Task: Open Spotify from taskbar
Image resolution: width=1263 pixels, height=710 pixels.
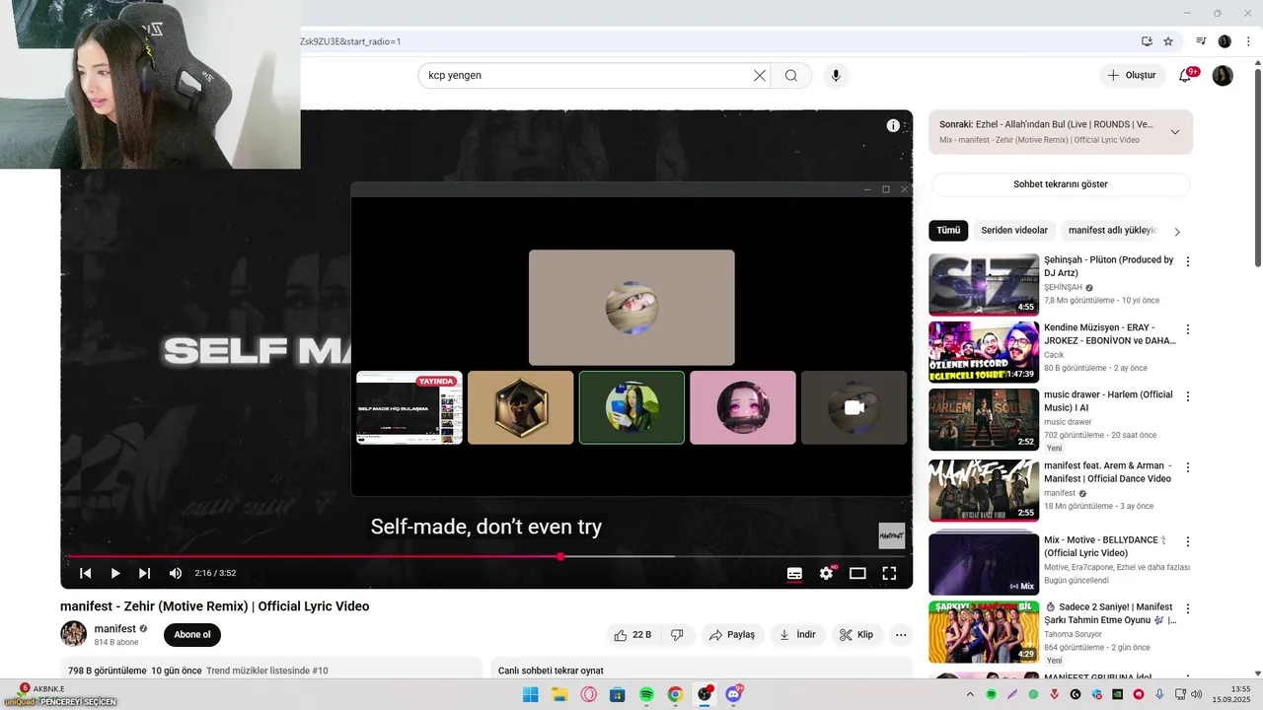Action: [x=646, y=694]
